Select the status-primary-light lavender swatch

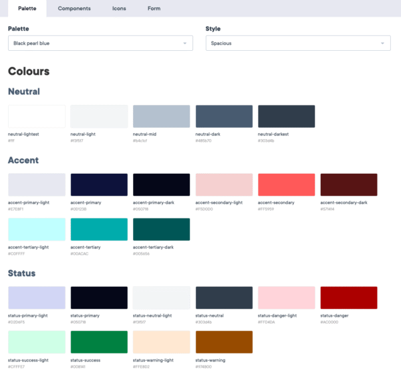click(37, 297)
